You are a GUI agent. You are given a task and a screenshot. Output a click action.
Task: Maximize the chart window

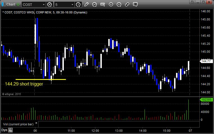coord(204,2)
